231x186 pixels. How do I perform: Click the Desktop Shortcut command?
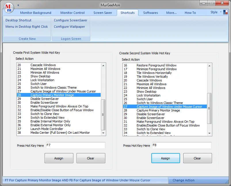coord(18,20)
